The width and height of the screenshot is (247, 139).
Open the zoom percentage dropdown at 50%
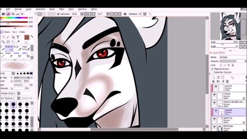pyautogui.click(x=82, y=14)
